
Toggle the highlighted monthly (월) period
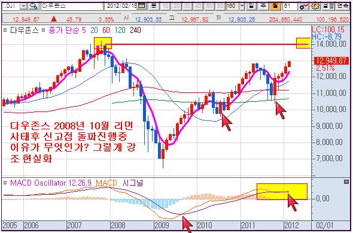click(275, 6)
